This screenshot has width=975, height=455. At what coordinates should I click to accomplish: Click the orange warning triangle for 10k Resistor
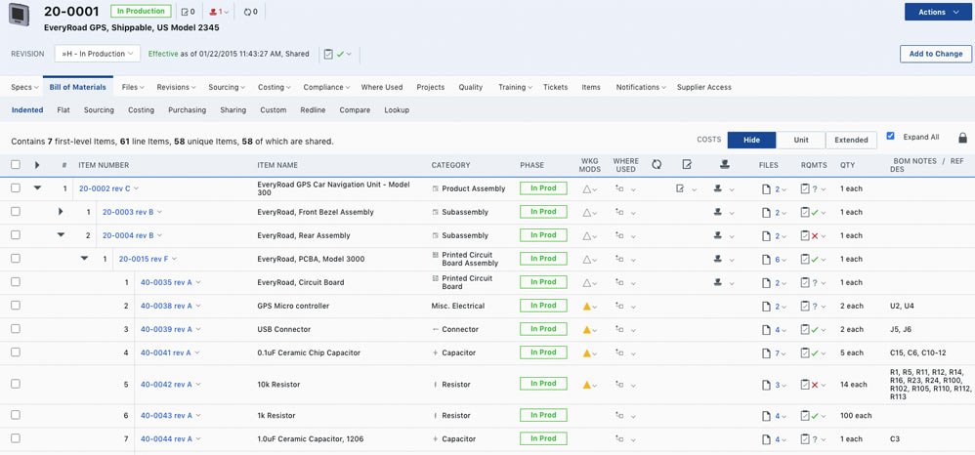[586, 385]
